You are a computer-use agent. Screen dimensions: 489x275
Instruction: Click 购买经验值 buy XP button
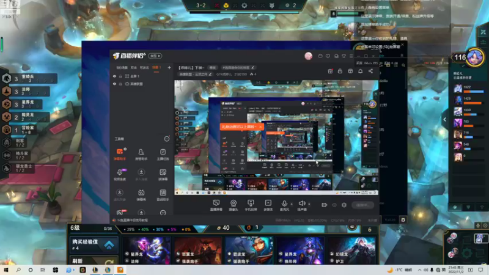point(94,245)
